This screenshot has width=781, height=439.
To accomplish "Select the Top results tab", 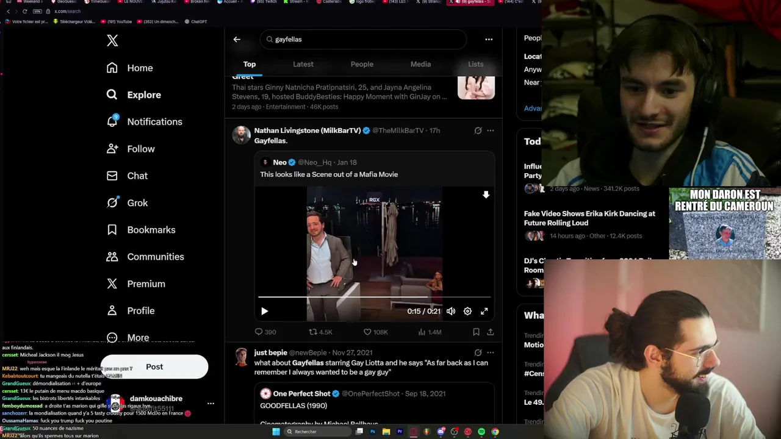I will click(250, 64).
